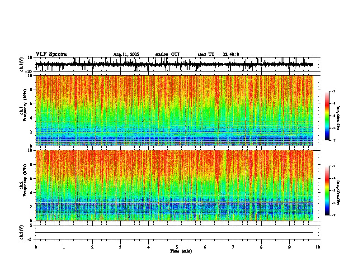
Task: Click the "-3" tick on ch.2 colorbar
Action: click(x=333, y=166)
